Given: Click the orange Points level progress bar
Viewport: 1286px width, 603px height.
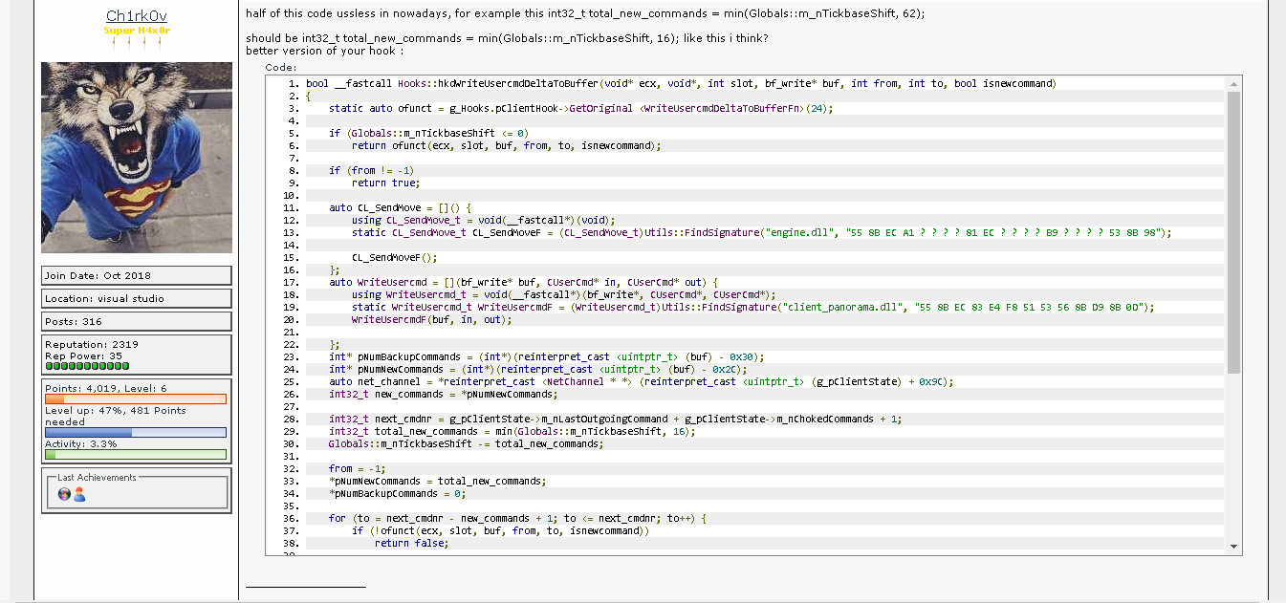Looking at the screenshot, I should coord(136,398).
